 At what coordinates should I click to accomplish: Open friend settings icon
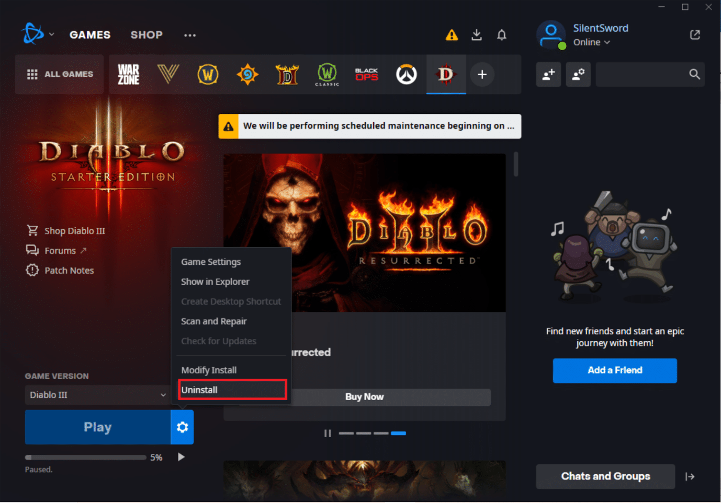[x=578, y=74]
